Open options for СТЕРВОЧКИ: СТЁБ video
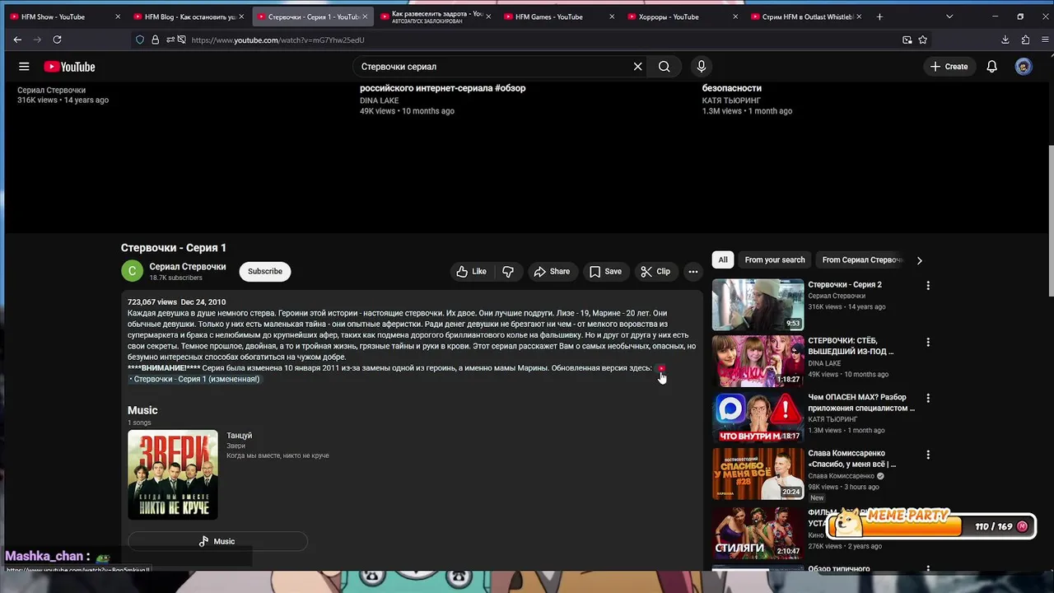Screen dimensions: 1054x593 pos(928,342)
